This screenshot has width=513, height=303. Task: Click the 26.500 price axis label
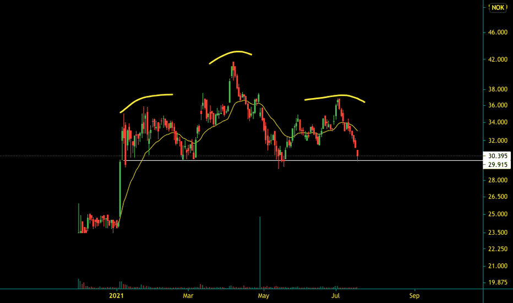click(498, 197)
